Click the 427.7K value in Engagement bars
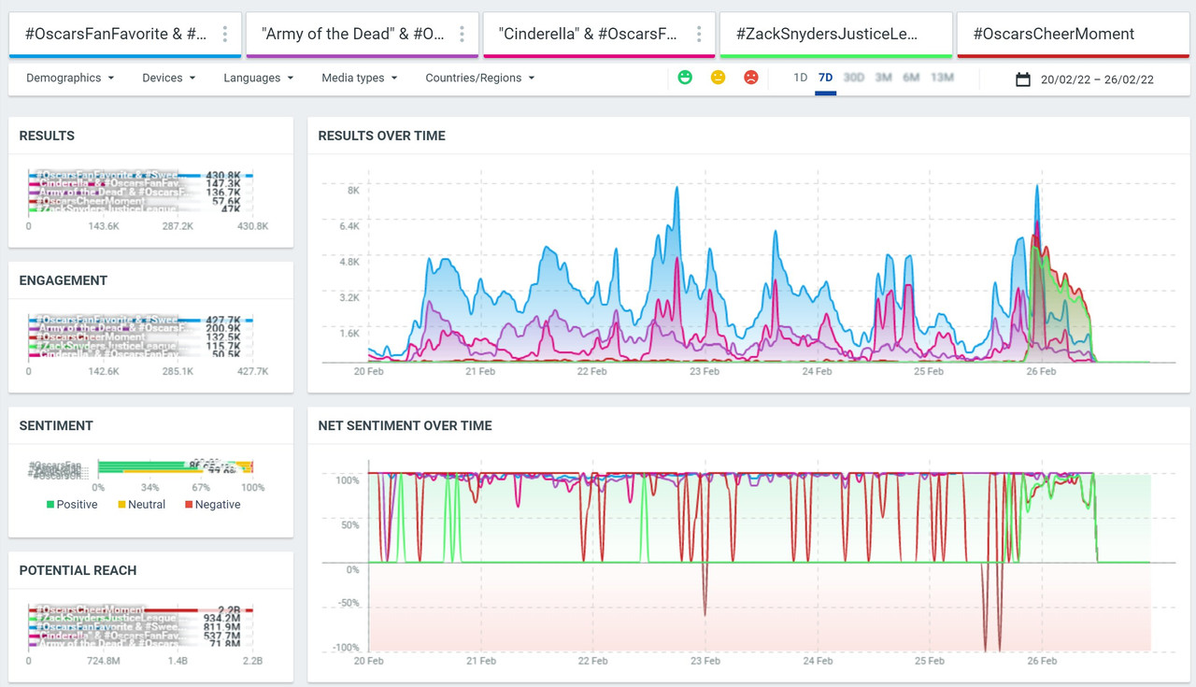This screenshot has height=687, width=1196. coord(222,321)
